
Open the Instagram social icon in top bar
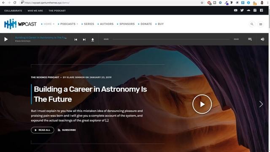[255, 10]
